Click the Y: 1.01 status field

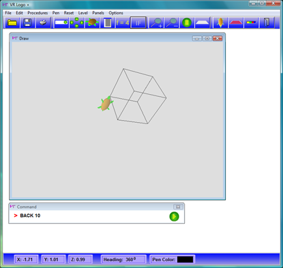point(53,259)
